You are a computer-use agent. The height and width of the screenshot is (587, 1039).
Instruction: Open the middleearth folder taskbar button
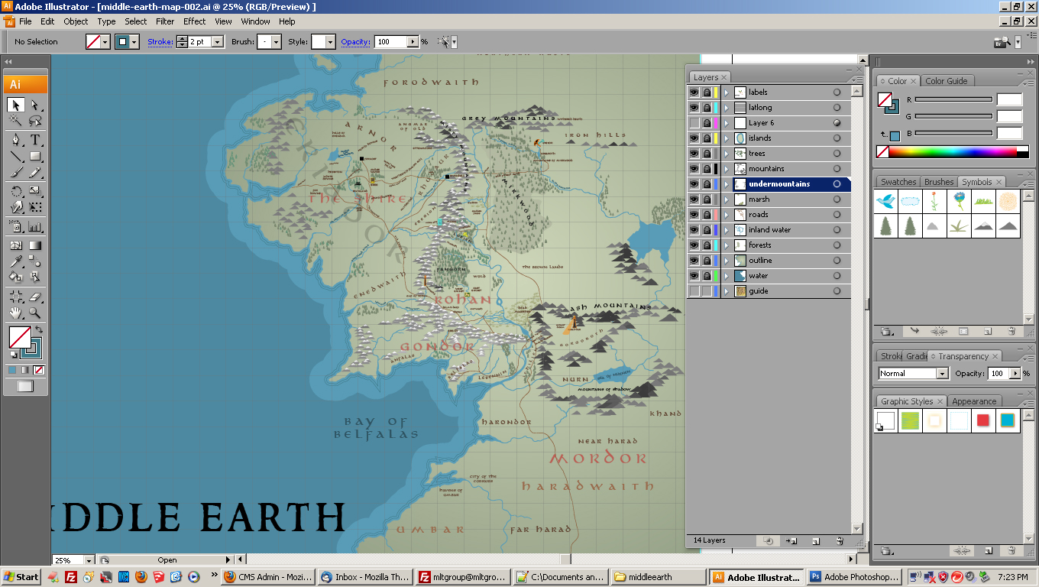(x=659, y=577)
